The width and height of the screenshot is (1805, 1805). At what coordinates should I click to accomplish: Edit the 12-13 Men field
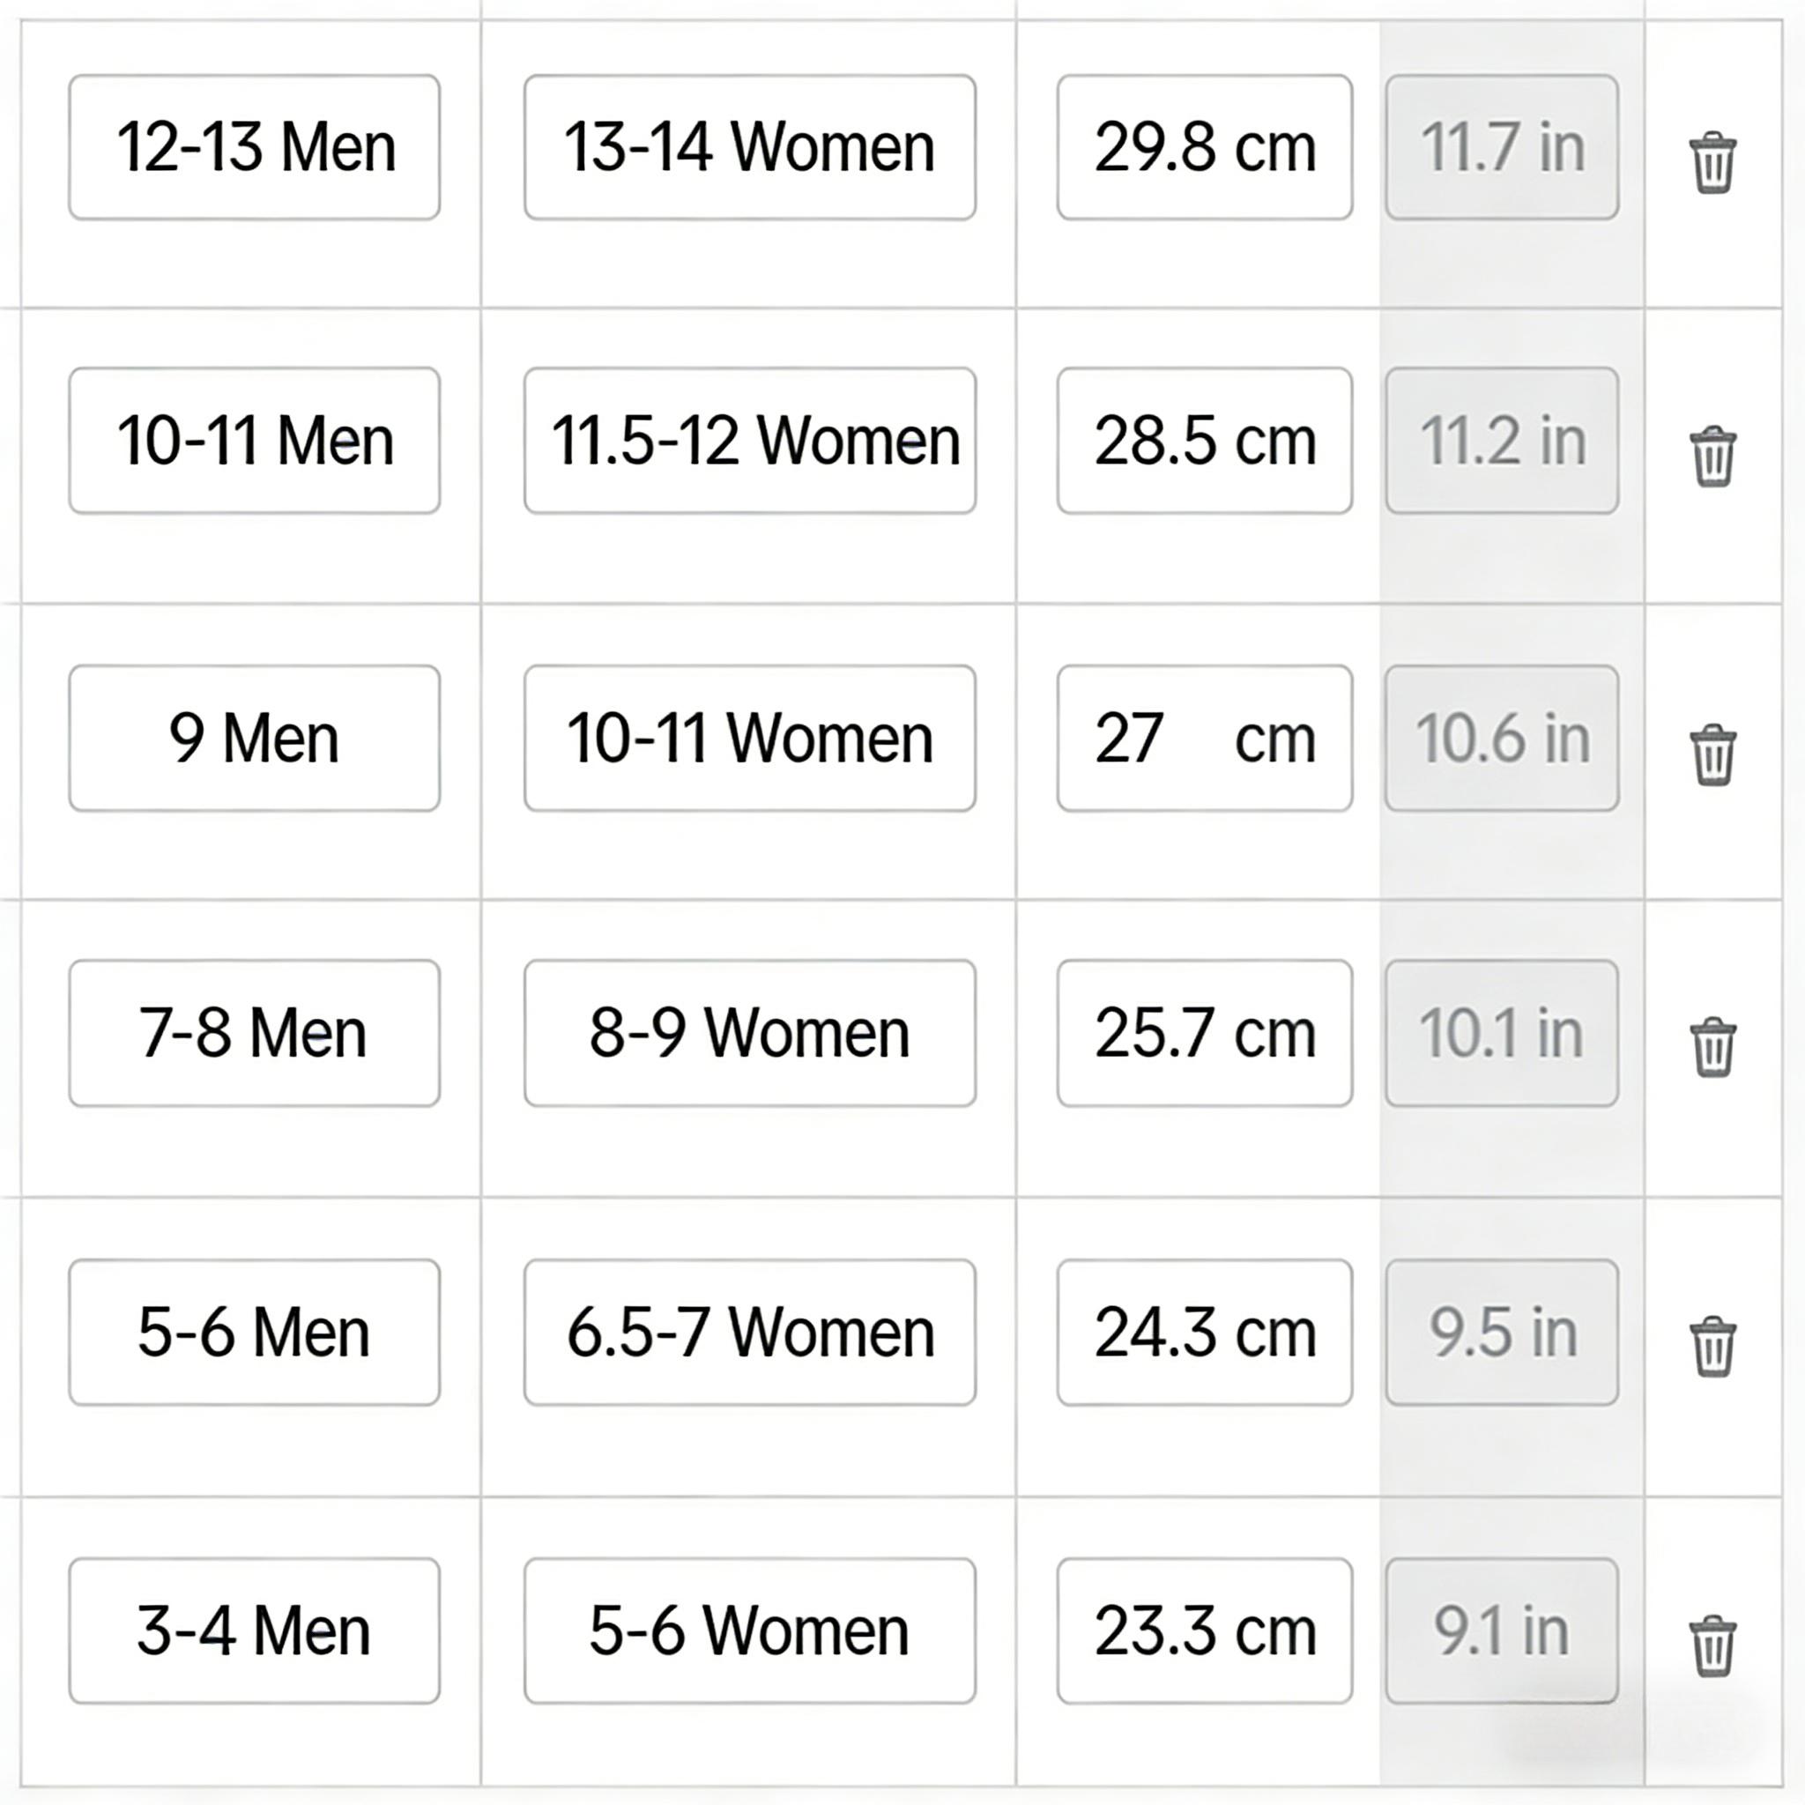(254, 147)
